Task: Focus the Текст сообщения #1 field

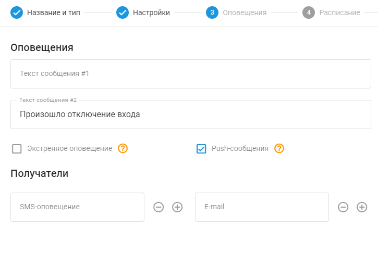Action: pyautogui.click(x=191, y=74)
